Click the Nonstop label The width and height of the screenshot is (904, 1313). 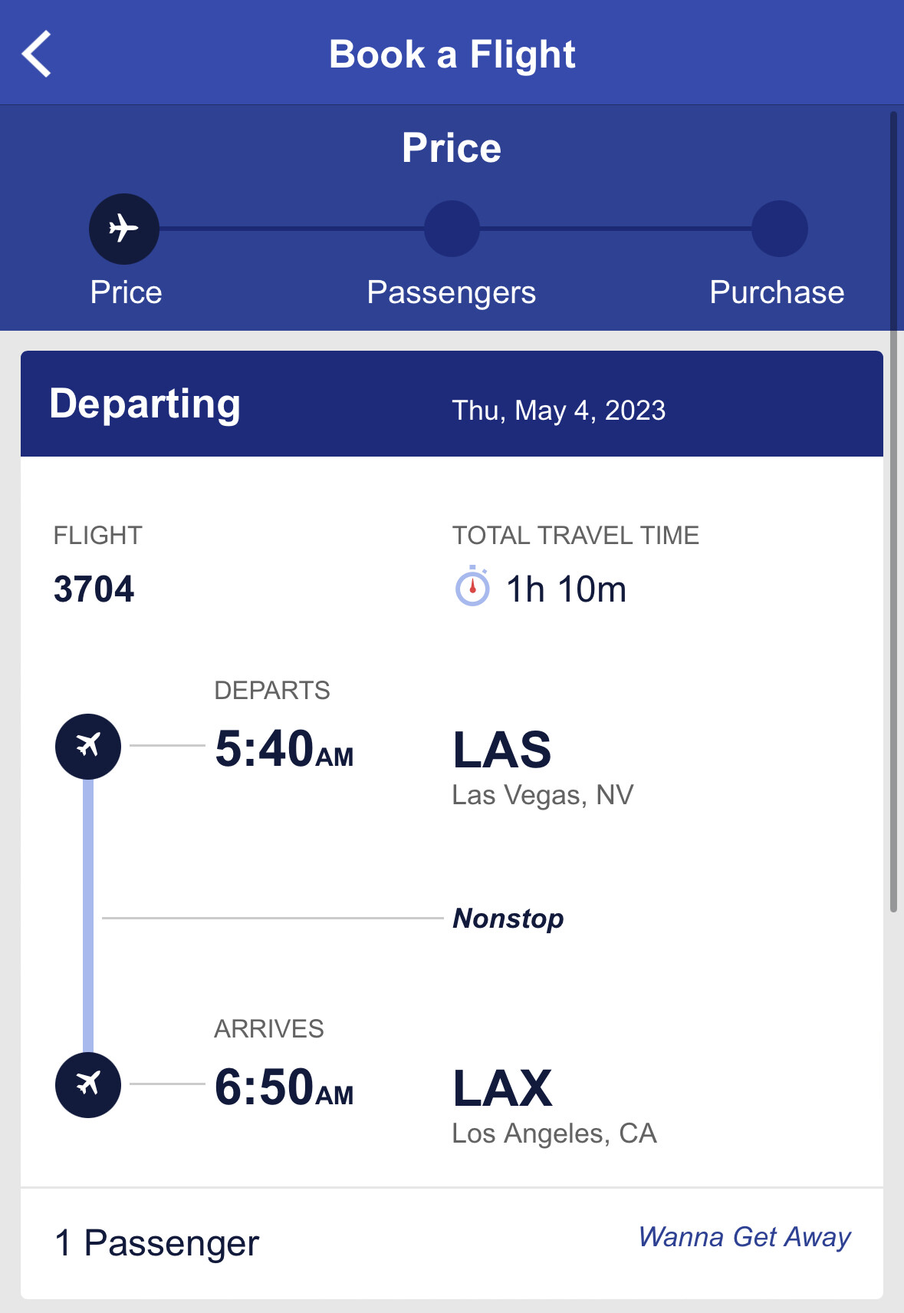[508, 919]
